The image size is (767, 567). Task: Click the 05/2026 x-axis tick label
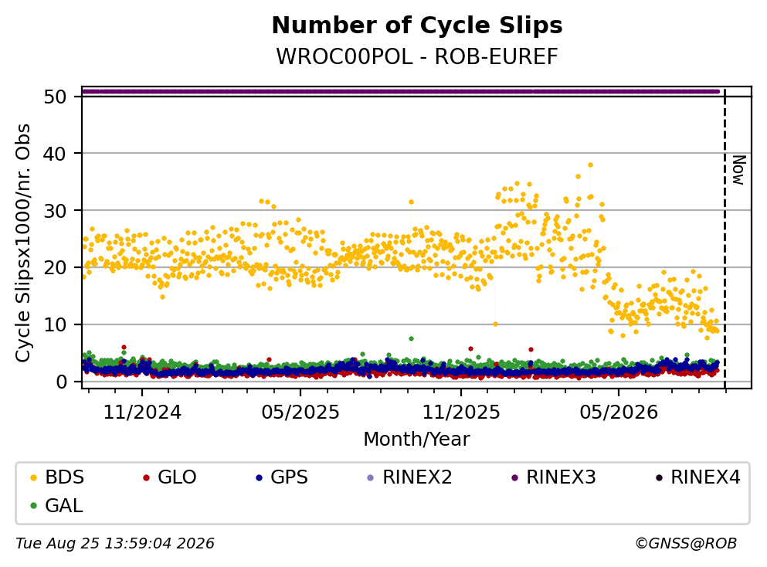pyautogui.click(x=619, y=413)
